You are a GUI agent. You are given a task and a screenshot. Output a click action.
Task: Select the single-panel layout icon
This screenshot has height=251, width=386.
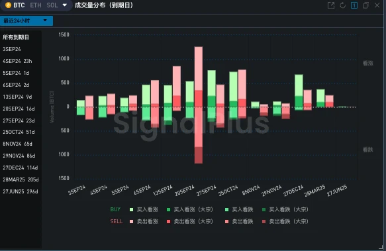coord(354,5)
